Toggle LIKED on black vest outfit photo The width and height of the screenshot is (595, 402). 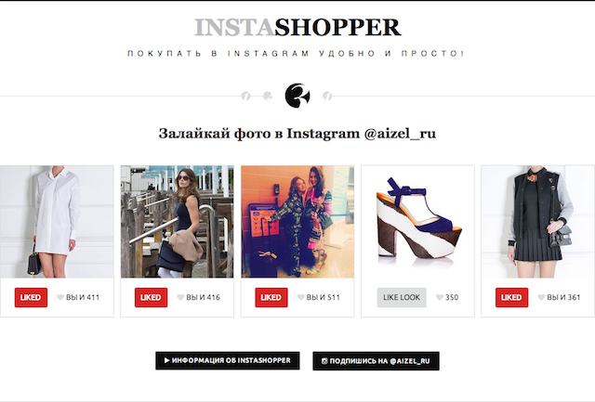coord(511,297)
